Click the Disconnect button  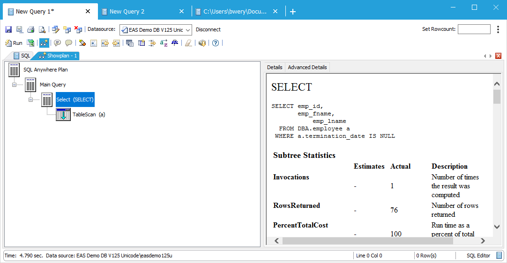208,29
